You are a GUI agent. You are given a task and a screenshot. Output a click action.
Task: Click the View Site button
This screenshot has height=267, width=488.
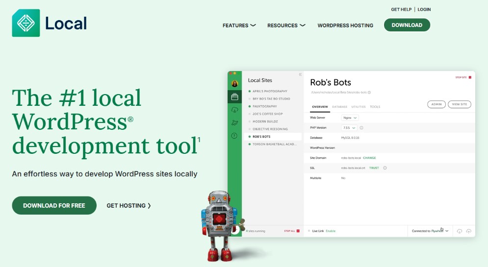(x=460, y=104)
